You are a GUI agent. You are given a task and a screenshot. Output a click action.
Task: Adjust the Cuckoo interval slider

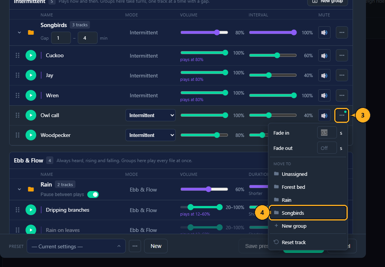click(273, 55)
